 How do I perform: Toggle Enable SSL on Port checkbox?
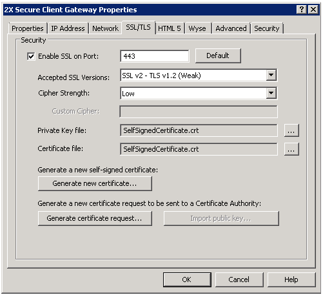(x=31, y=56)
